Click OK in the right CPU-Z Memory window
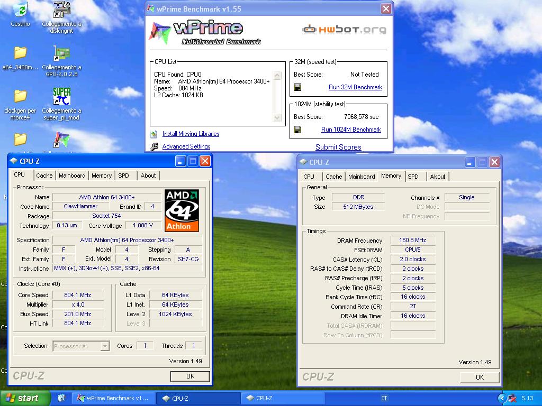The width and height of the screenshot is (542, 406). coord(480,377)
